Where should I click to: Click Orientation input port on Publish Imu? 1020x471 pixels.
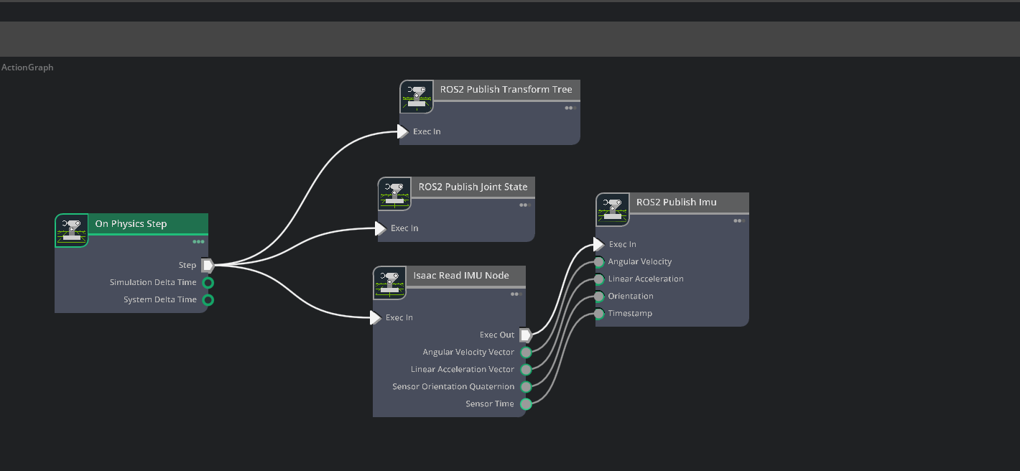tap(599, 296)
